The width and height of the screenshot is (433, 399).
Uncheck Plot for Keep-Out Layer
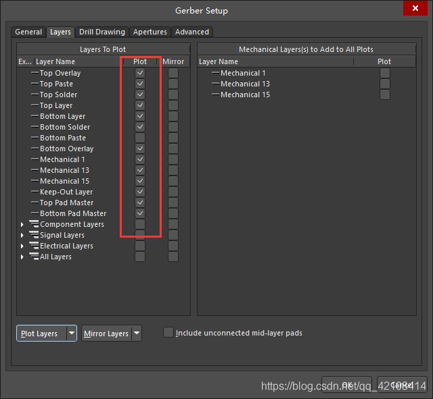[140, 192]
